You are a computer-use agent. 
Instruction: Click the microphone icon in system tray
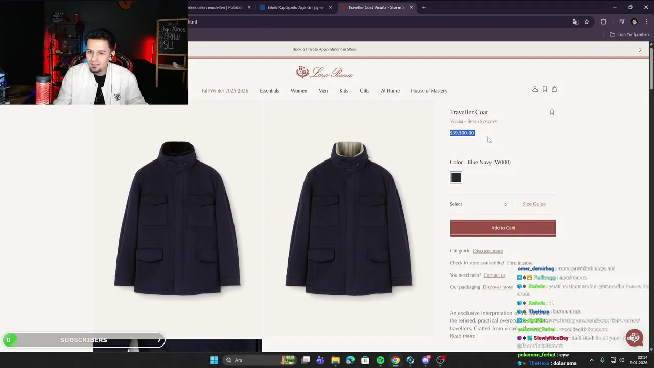(602, 360)
